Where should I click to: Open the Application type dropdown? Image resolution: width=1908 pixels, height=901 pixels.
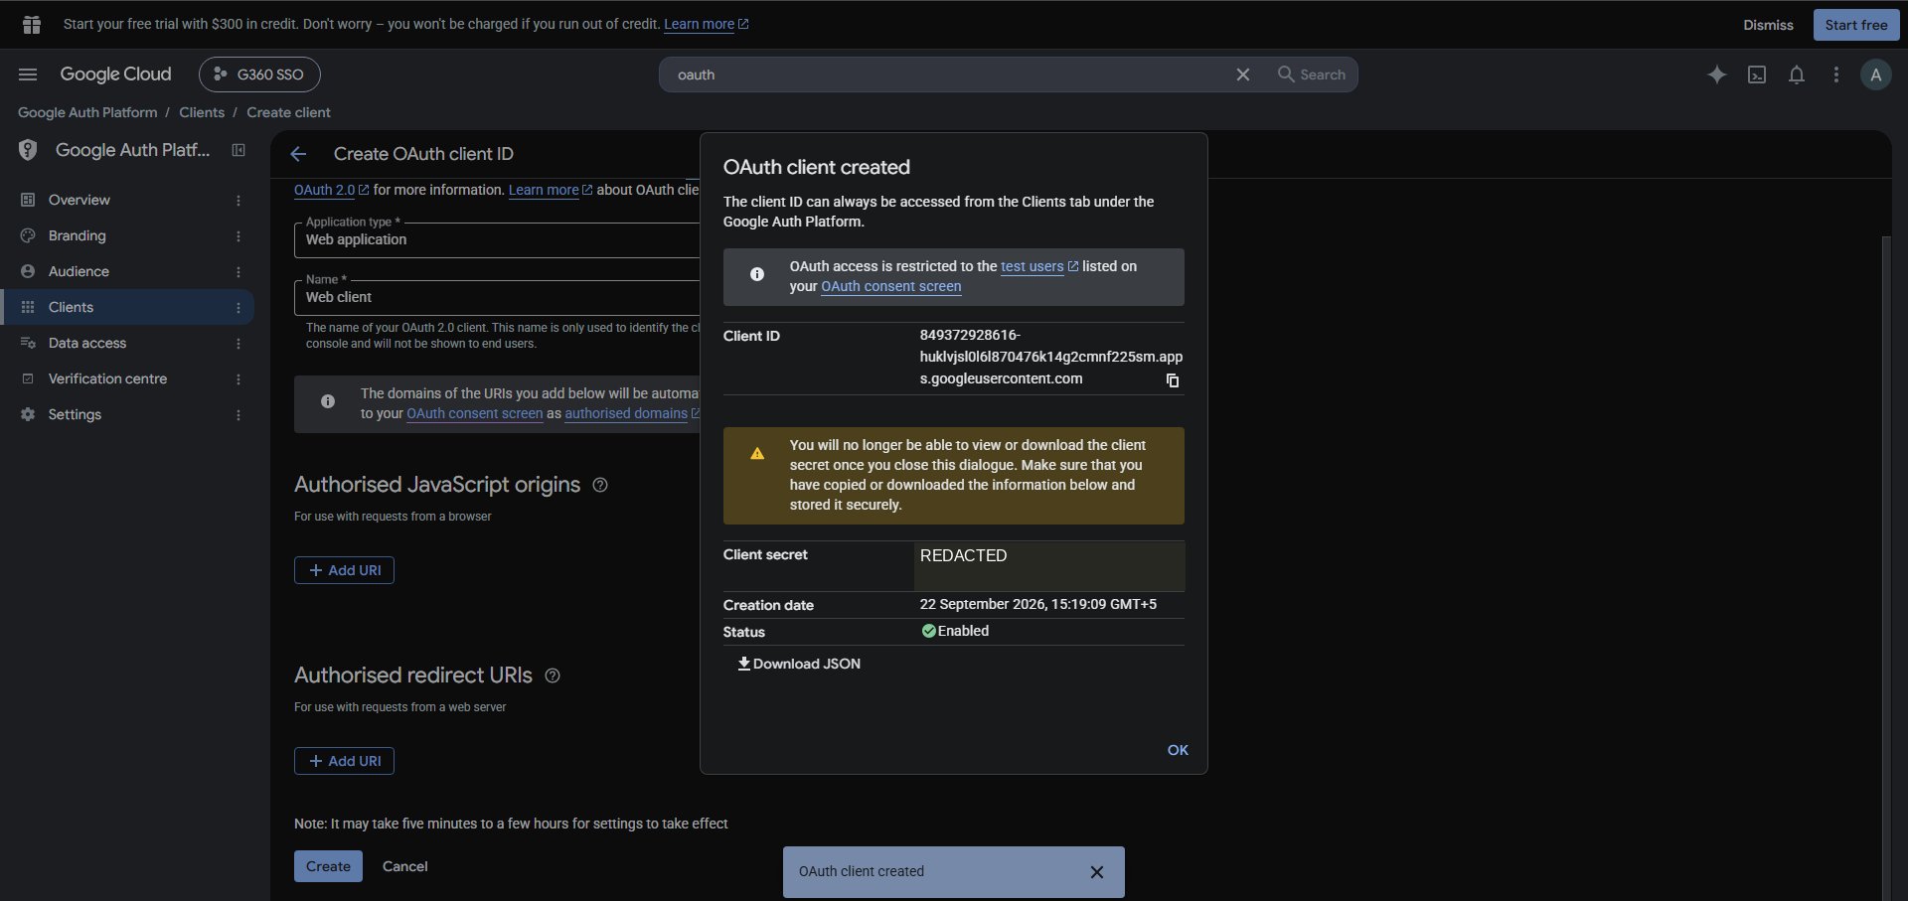[497, 240]
